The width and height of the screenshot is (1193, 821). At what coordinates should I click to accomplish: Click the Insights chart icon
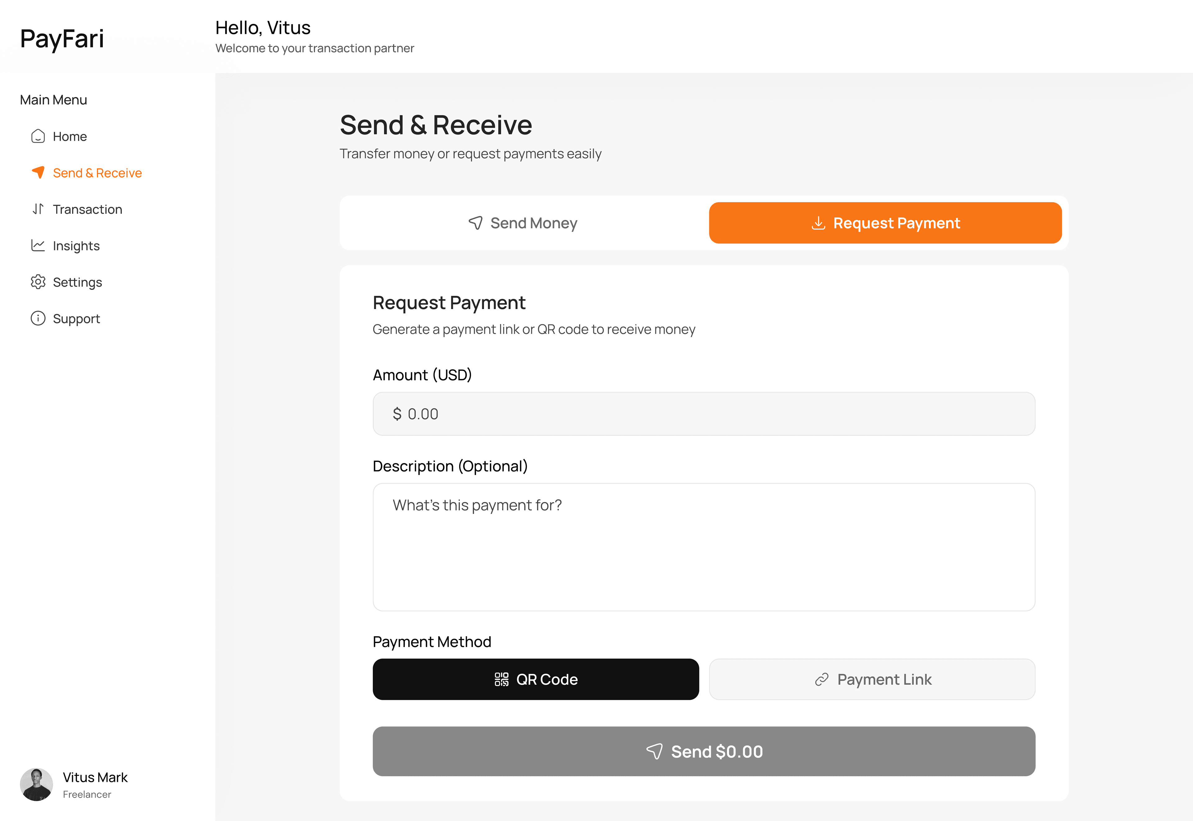pos(38,245)
